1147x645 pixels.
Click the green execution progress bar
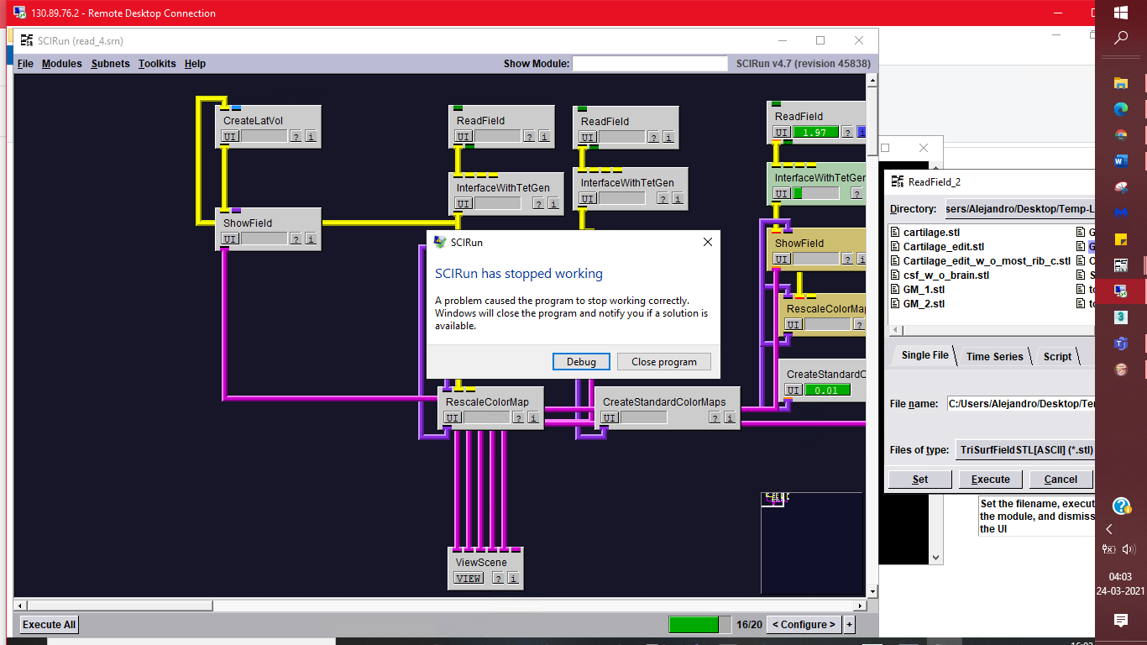tap(697, 624)
